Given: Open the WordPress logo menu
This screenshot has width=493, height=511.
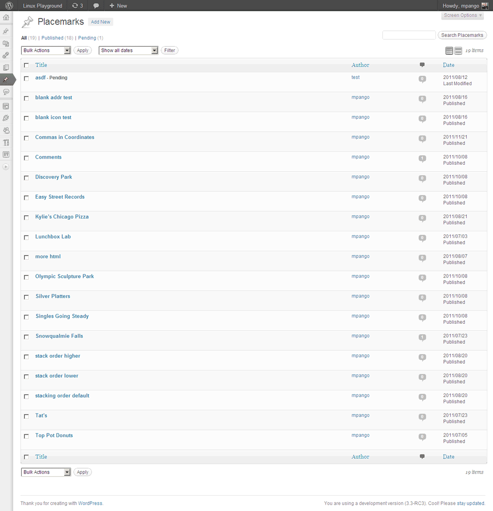Looking at the screenshot, I should 9,6.
